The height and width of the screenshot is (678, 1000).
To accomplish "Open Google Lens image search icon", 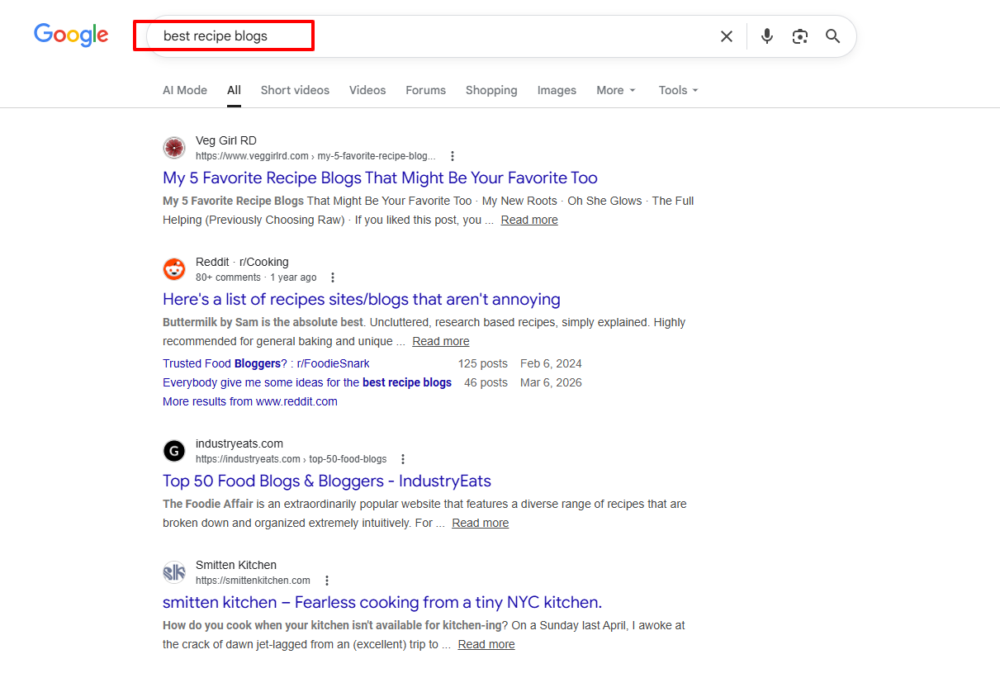I will pyautogui.click(x=799, y=36).
